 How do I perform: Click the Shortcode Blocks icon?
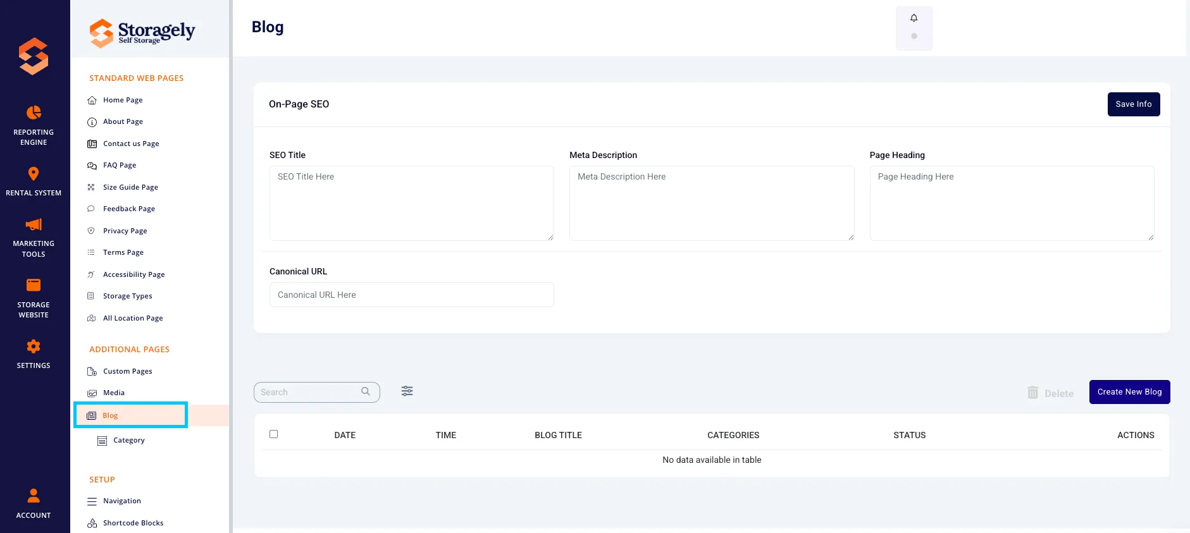[x=92, y=523]
